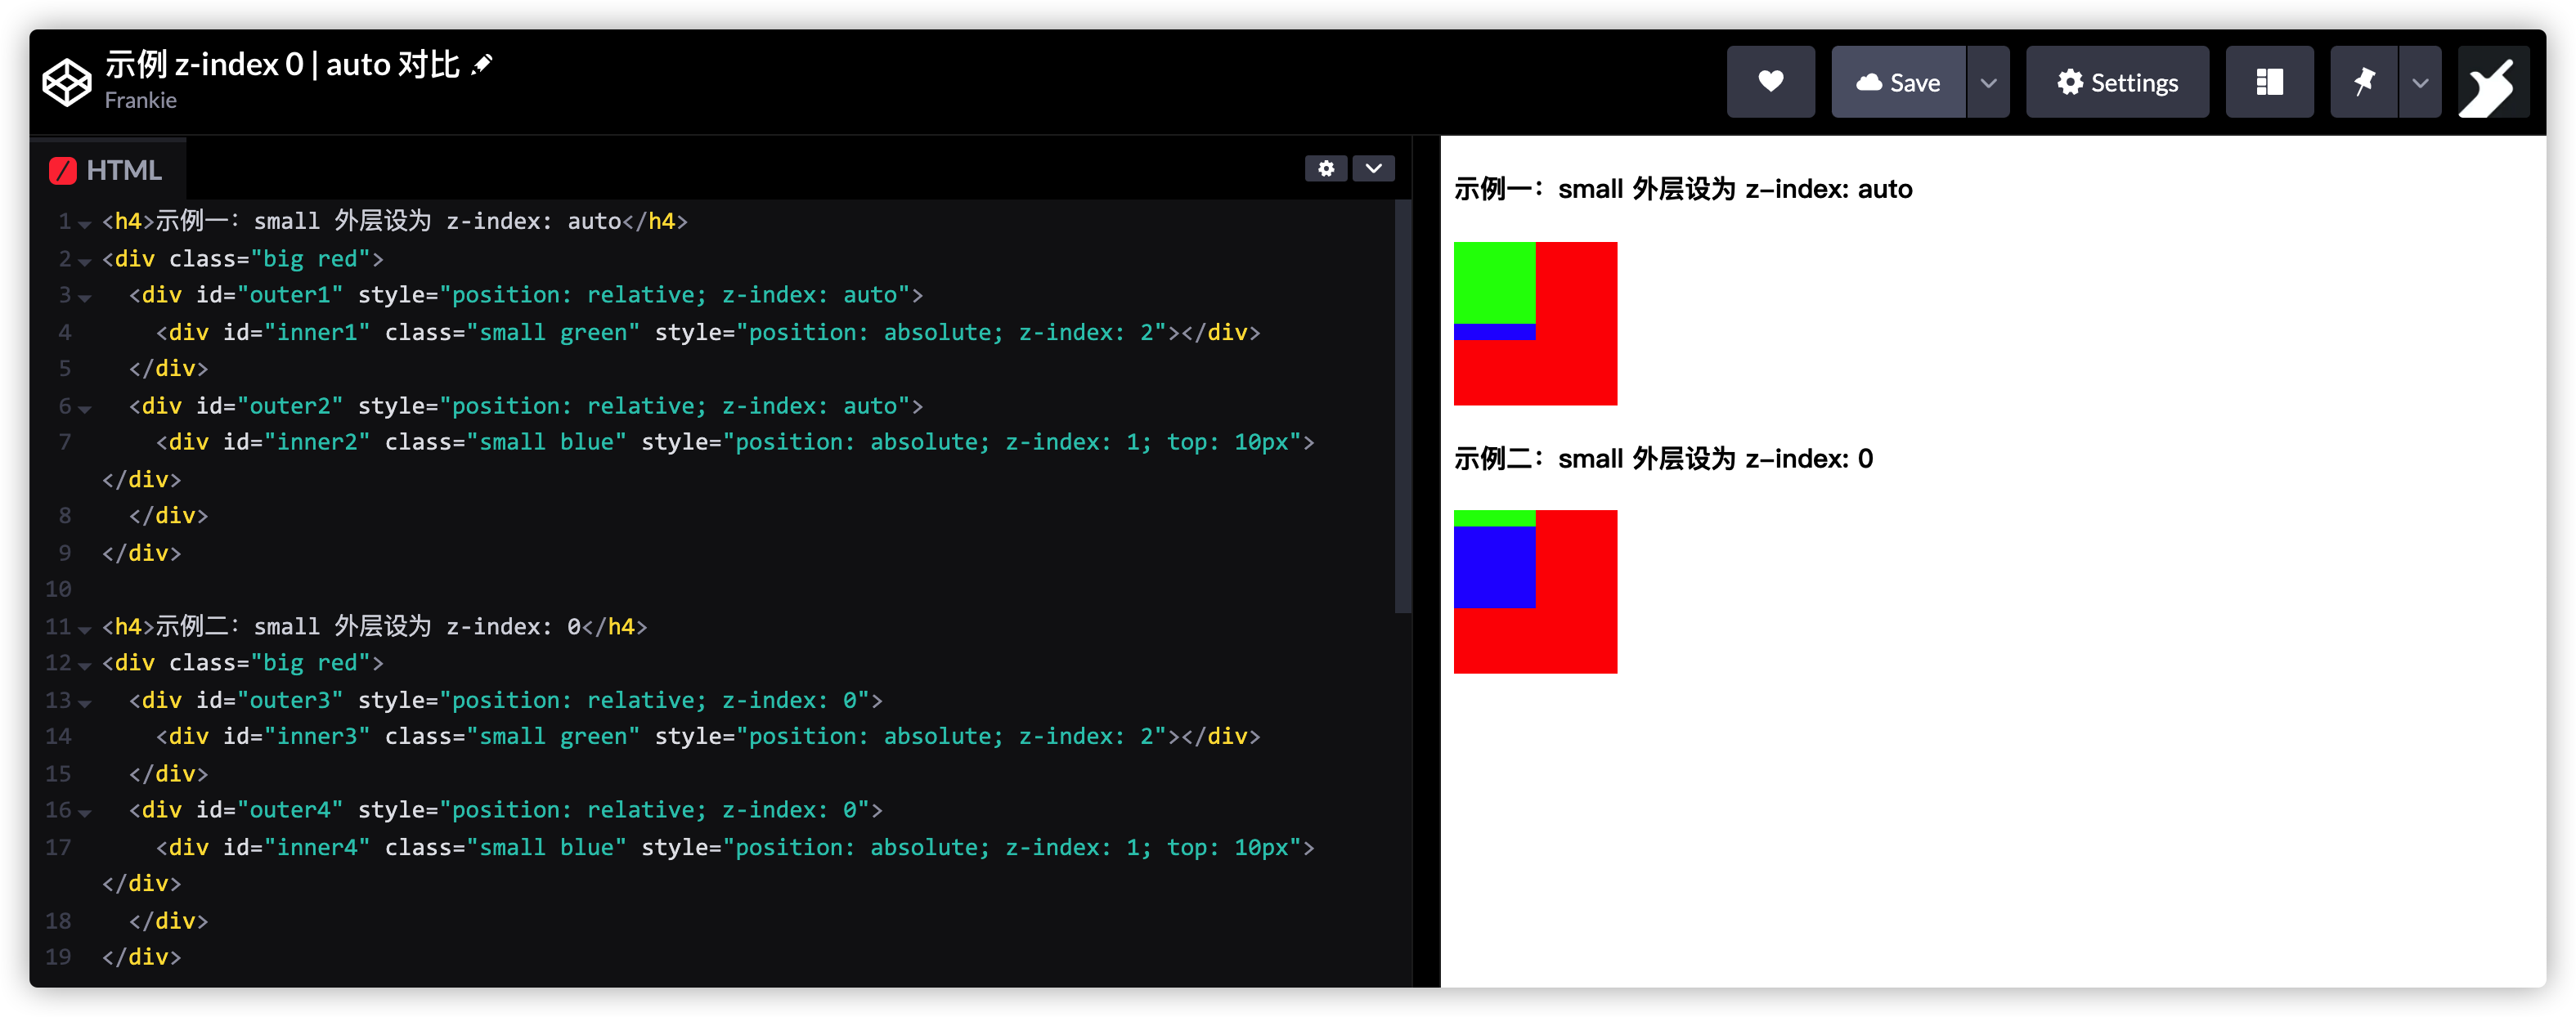Open HTML editor gear settings

(1326, 168)
